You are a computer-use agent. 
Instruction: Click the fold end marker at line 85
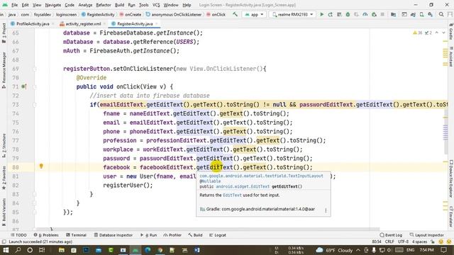[x=35, y=212]
